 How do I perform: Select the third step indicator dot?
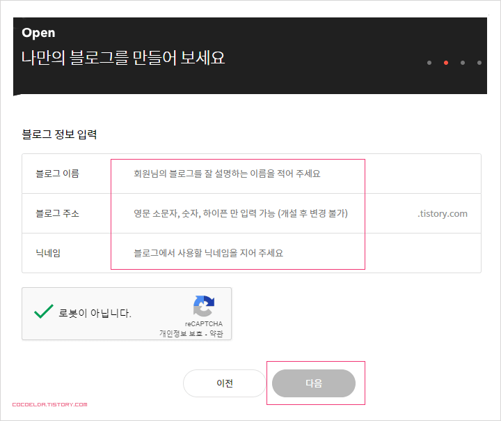(463, 63)
